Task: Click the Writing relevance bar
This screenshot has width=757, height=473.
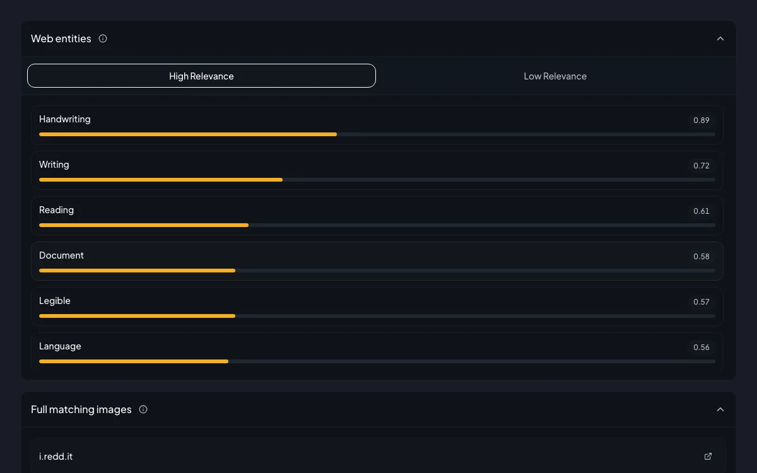Action: coord(377,180)
